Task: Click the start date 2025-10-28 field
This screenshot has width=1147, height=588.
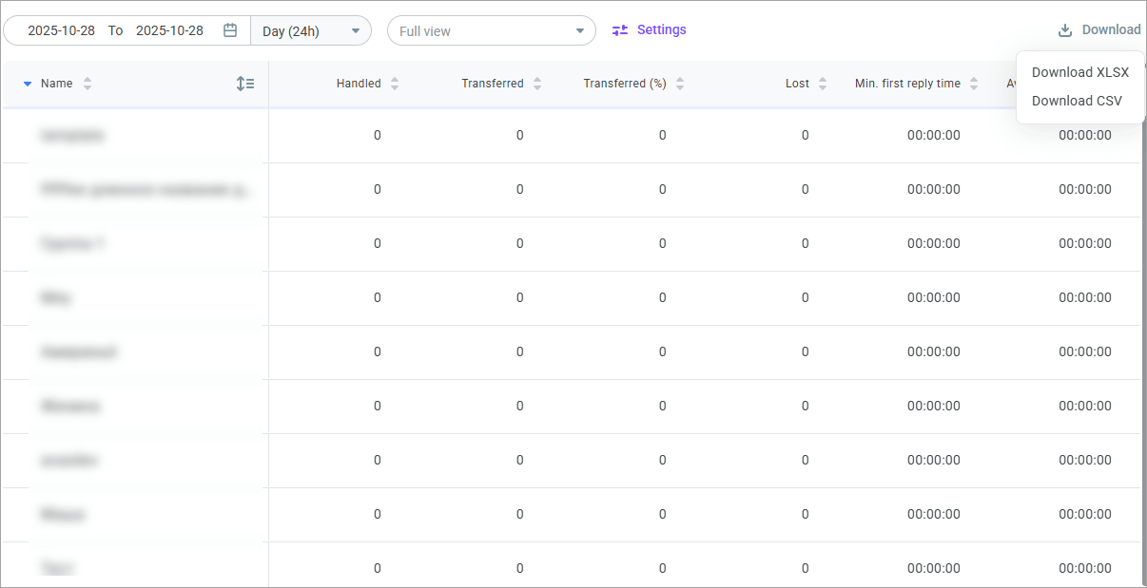Action: pos(61,30)
